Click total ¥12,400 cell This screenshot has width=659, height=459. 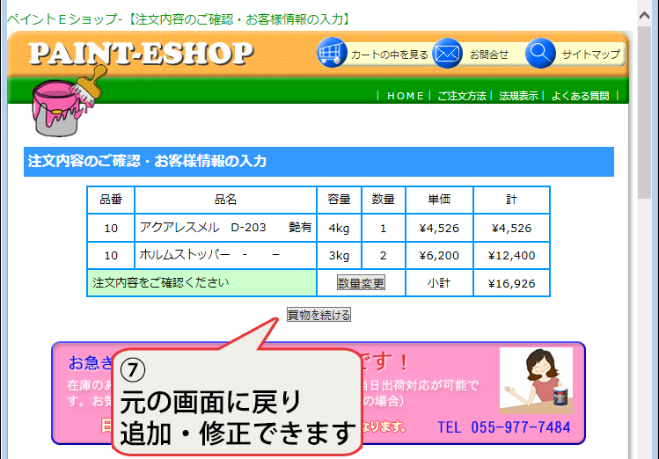coord(511,255)
